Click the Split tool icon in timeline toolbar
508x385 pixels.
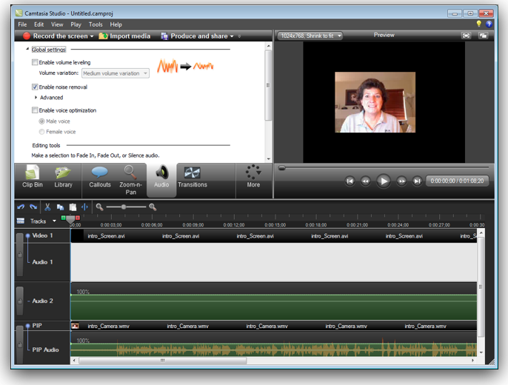coord(84,207)
